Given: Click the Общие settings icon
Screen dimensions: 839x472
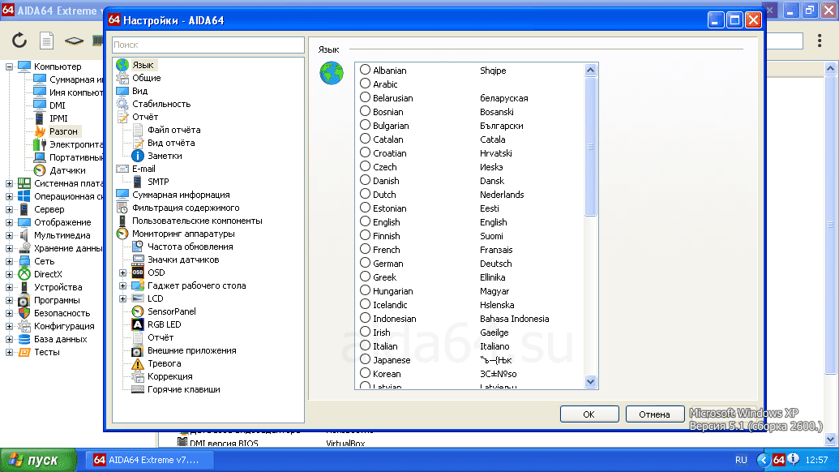Looking at the screenshot, I should 122,78.
